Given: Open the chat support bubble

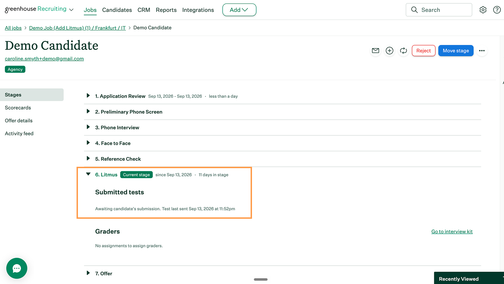Looking at the screenshot, I should tap(17, 268).
